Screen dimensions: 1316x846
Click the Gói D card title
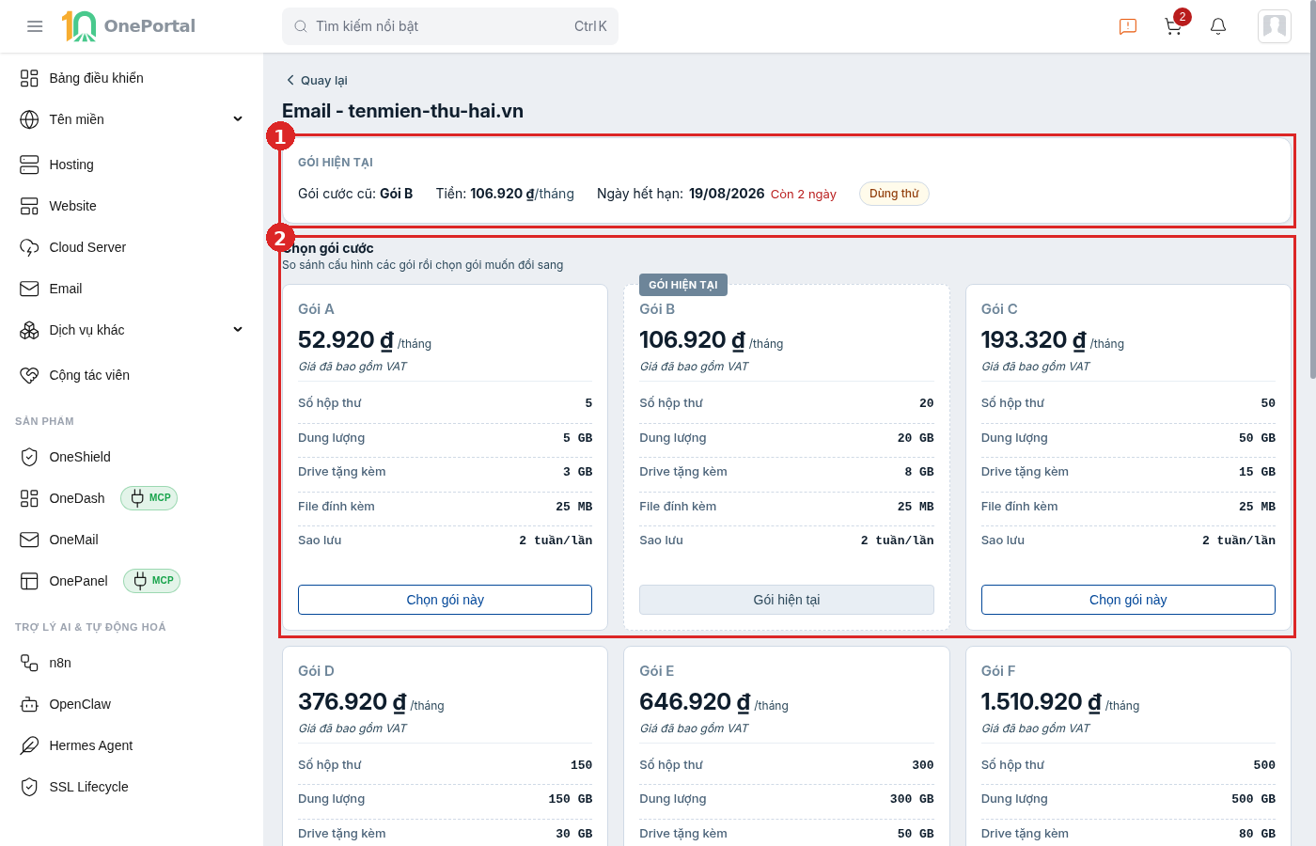tap(316, 671)
